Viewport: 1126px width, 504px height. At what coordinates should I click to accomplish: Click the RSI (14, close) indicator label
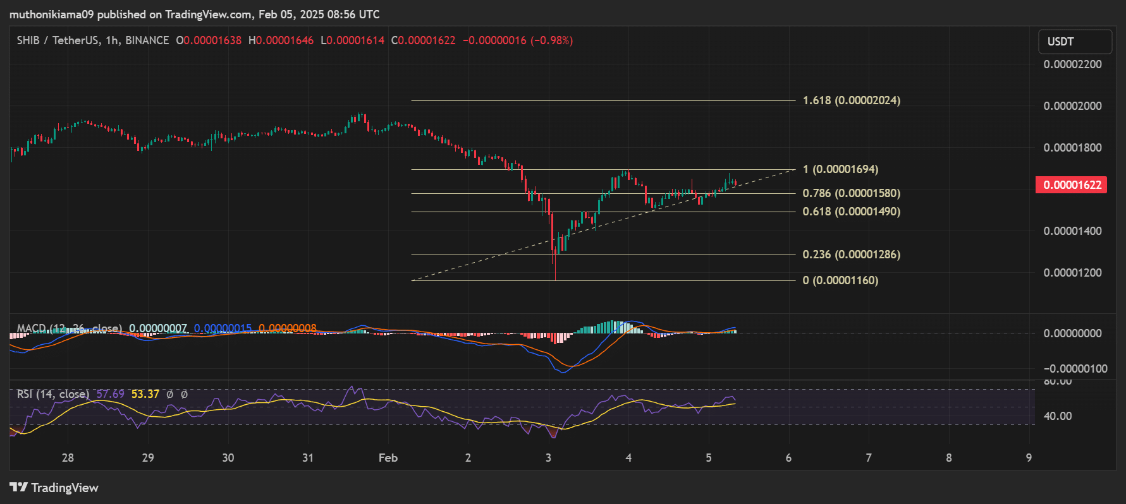(x=53, y=394)
